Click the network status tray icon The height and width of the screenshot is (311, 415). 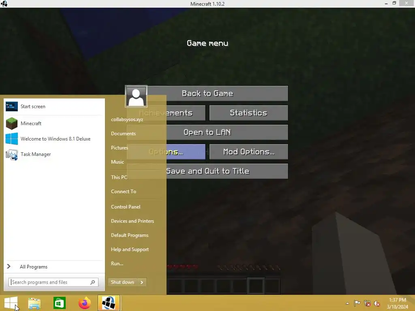367,303
